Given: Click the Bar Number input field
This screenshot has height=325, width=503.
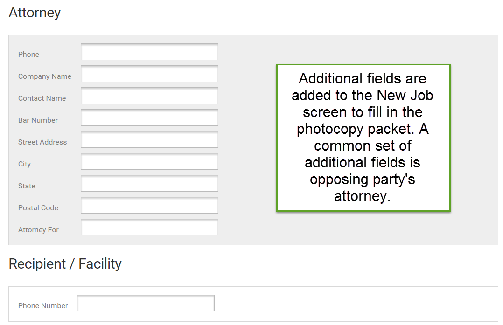Looking at the screenshot, I should pyautogui.click(x=149, y=118).
